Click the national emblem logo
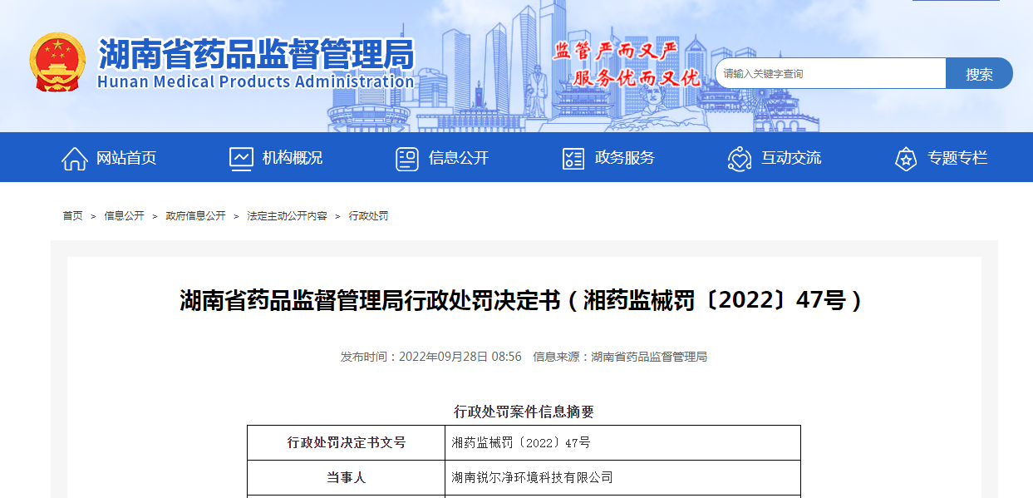Image resolution: width=1033 pixels, height=498 pixels. [57, 62]
